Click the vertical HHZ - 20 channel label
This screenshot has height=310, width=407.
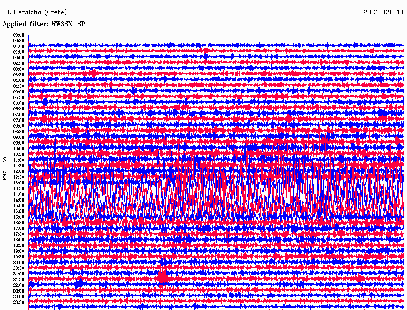(5, 169)
